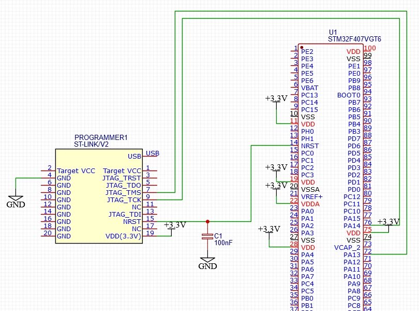Click the PA13 pin label on U1
Image resolution: width=419 pixels, height=311 pixels.
coord(352,255)
